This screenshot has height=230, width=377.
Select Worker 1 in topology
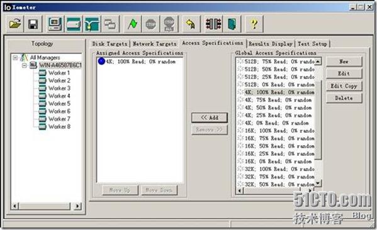tap(59, 73)
